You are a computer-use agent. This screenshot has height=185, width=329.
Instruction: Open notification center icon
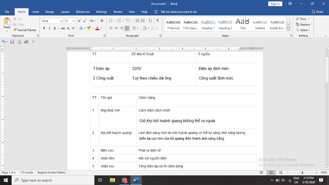click(321, 180)
